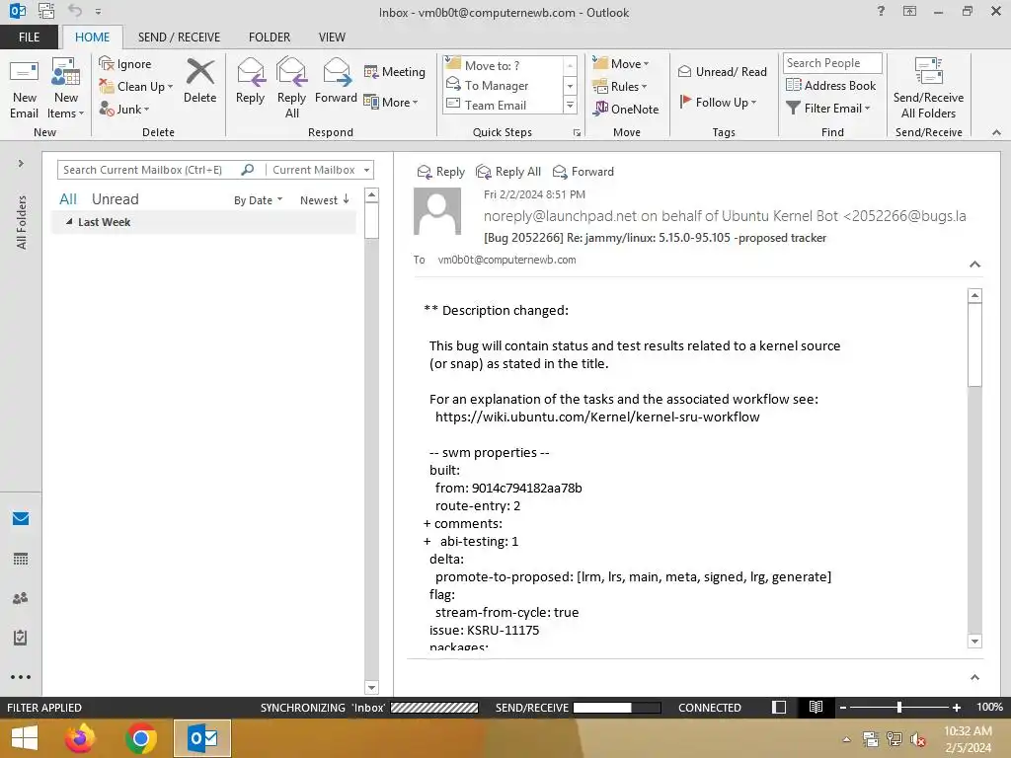Click the Search Current Mailbox field
The image size is (1011, 758).
[147, 170]
